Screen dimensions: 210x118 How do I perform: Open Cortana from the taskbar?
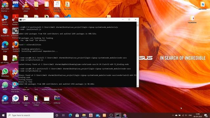coord(57,115)
